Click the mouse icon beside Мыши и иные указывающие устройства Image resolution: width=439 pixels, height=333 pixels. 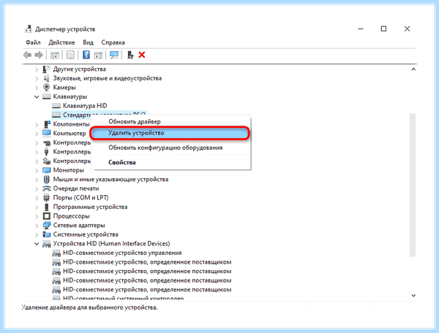point(47,180)
